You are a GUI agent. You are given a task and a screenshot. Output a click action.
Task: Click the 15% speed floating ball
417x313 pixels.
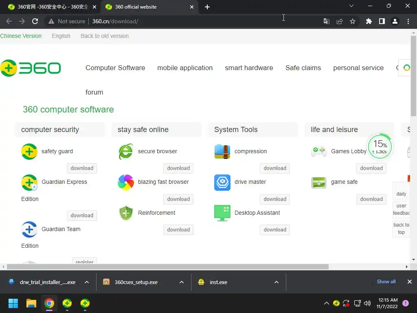pyautogui.click(x=380, y=146)
